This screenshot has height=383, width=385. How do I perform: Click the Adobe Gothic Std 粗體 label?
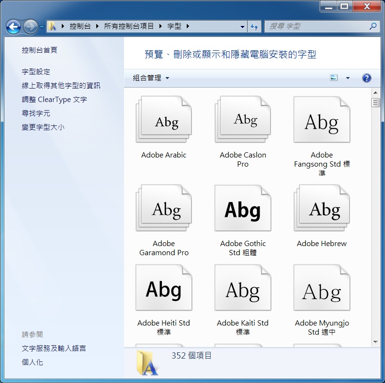(243, 248)
